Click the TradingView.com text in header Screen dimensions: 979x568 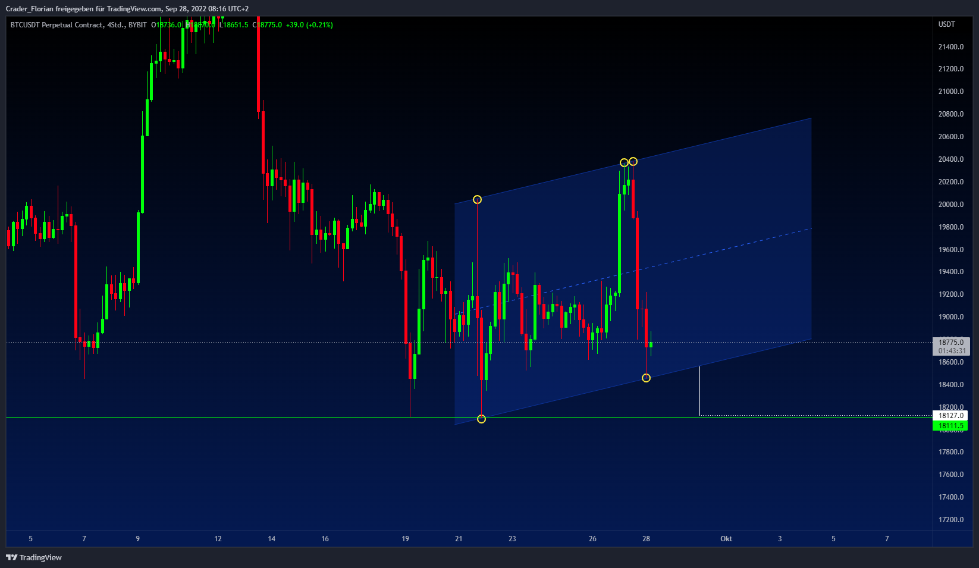134,9
